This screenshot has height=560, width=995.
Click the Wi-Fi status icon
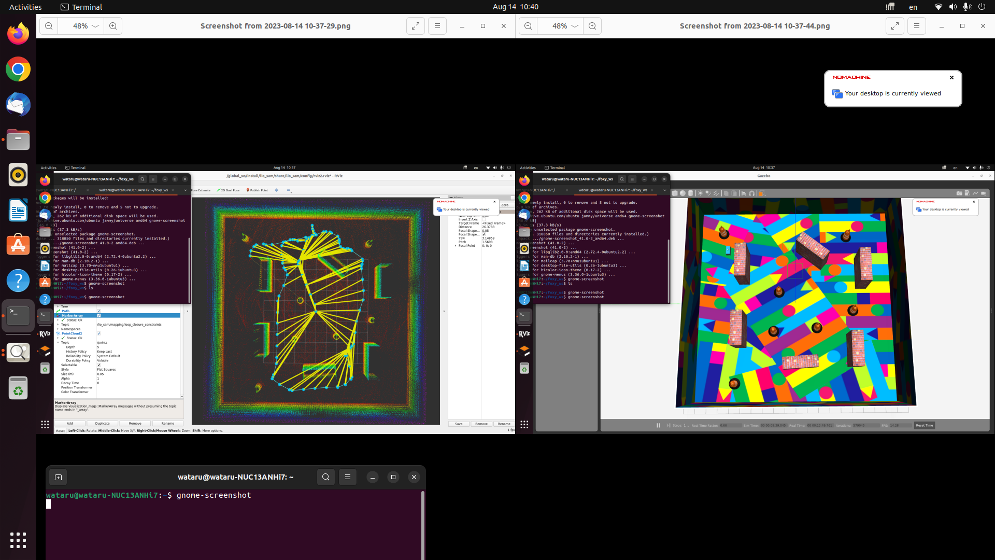pyautogui.click(x=939, y=7)
